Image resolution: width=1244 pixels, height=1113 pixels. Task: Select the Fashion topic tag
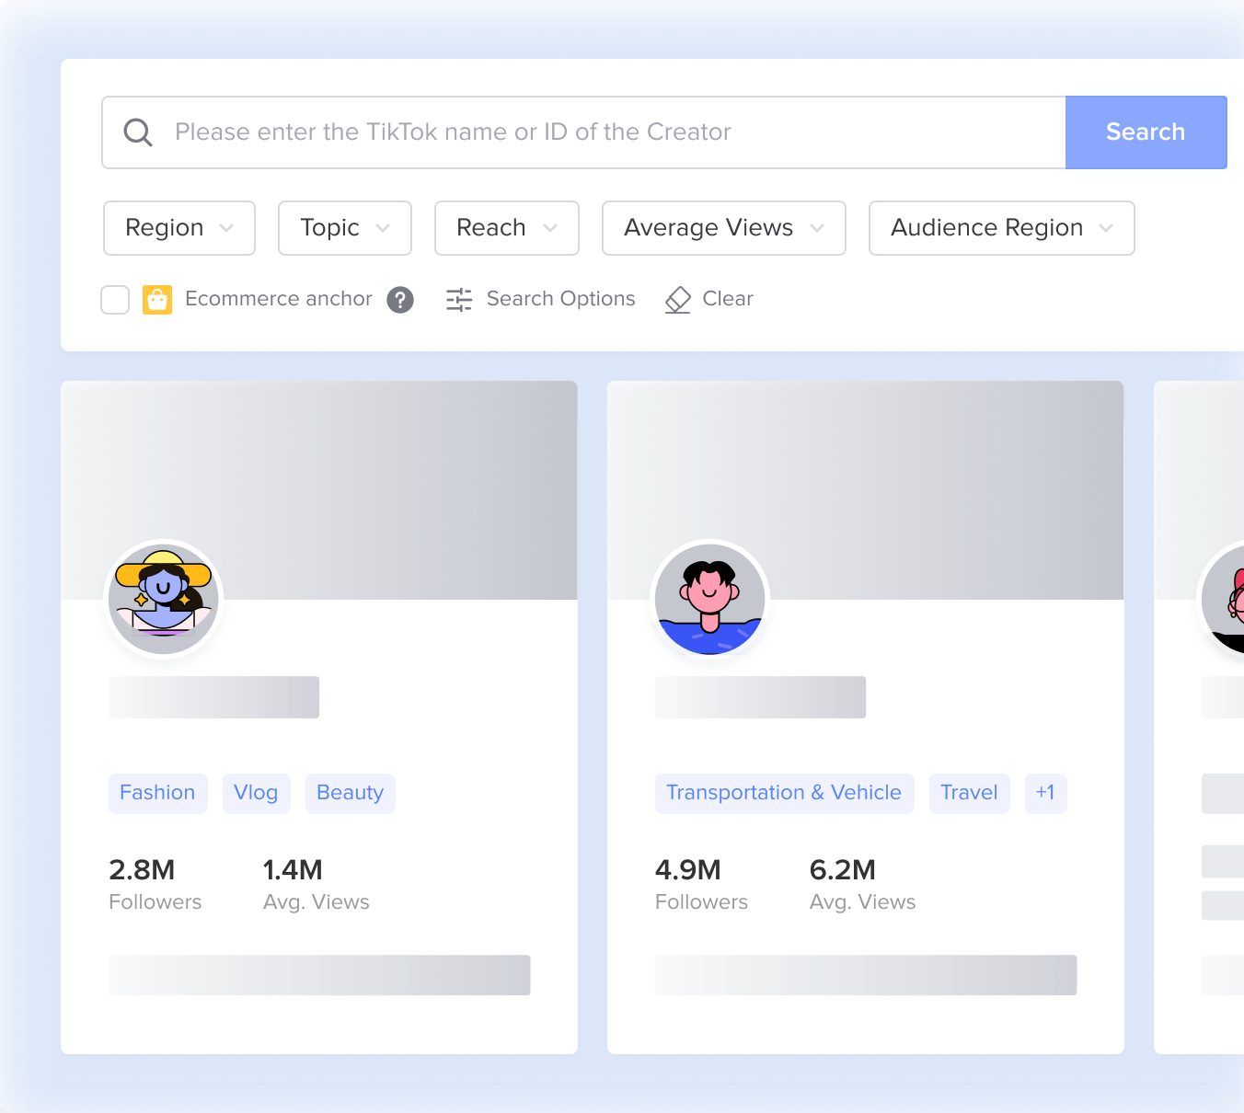157,792
